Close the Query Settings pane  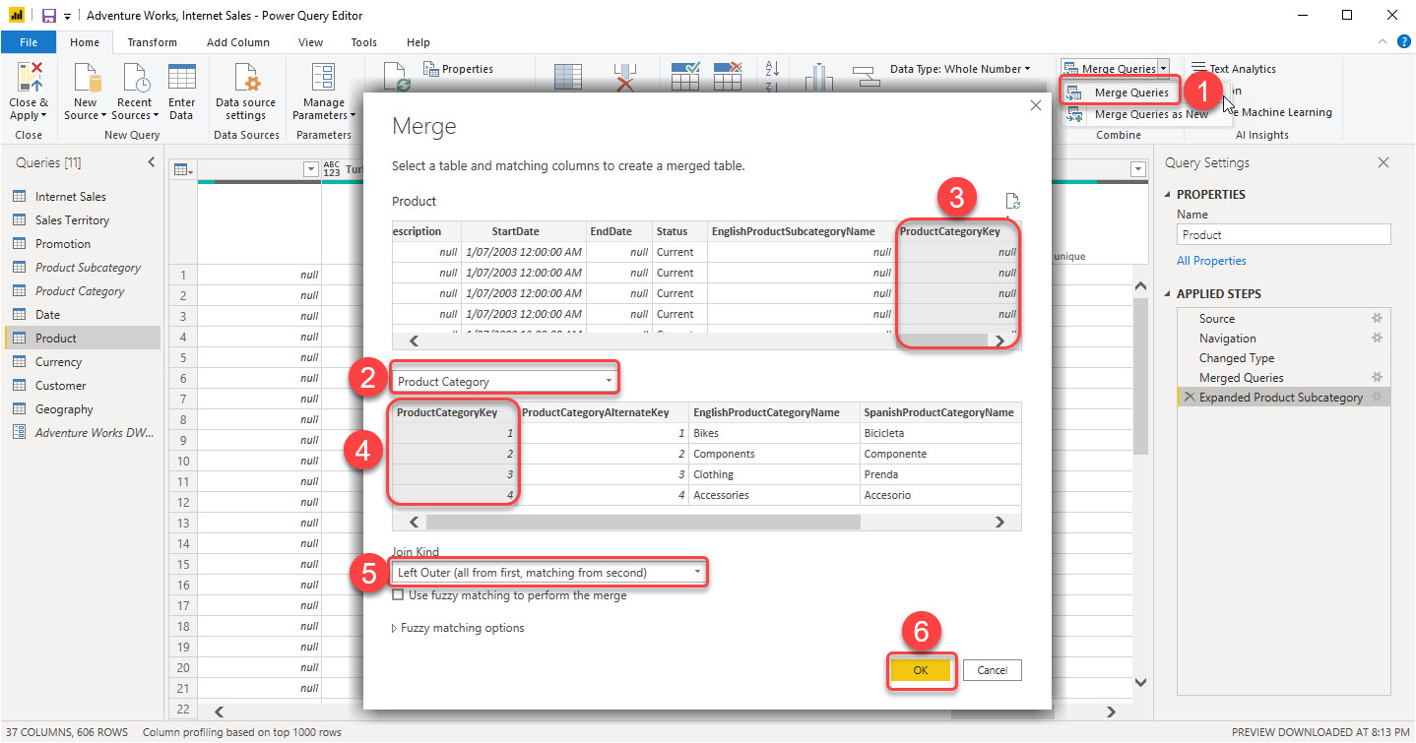coord(1384,162)
